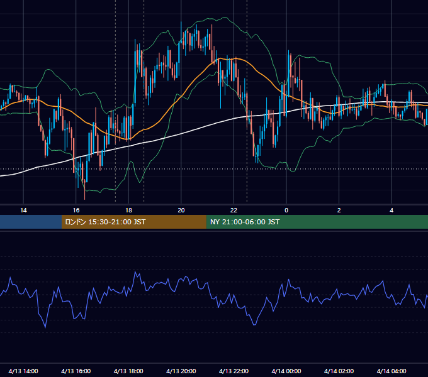428x377 pixels.
Task: Click the 18 hour axis label
Action: coord(128,210)
